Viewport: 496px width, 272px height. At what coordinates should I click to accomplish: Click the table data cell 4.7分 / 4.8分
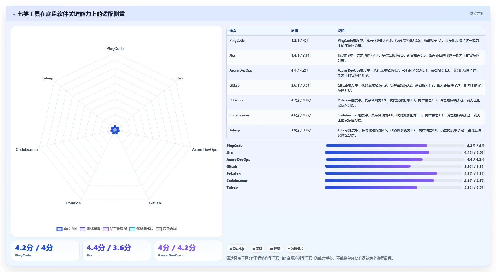[x=301, y=100]
